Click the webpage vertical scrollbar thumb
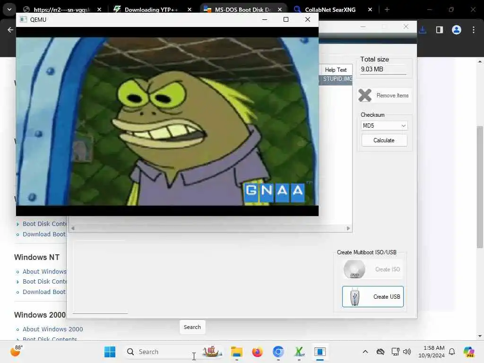This screenshot has height=363, width=484. pyautogui.click(x=479, y=187)
